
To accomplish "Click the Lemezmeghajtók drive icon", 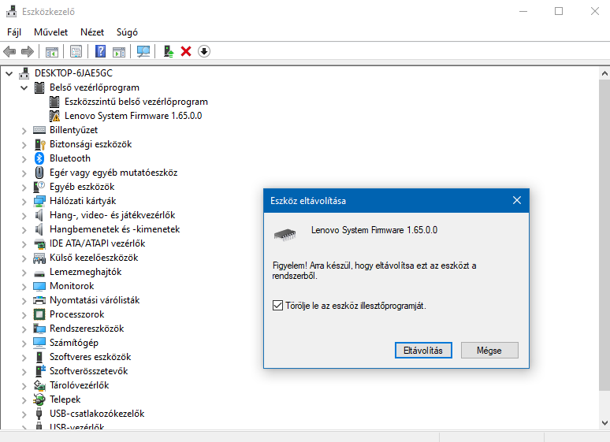I will (x=39, y=273).
